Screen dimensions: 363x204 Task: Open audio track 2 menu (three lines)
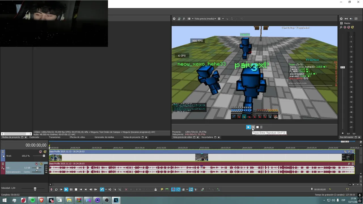(3, 163)
